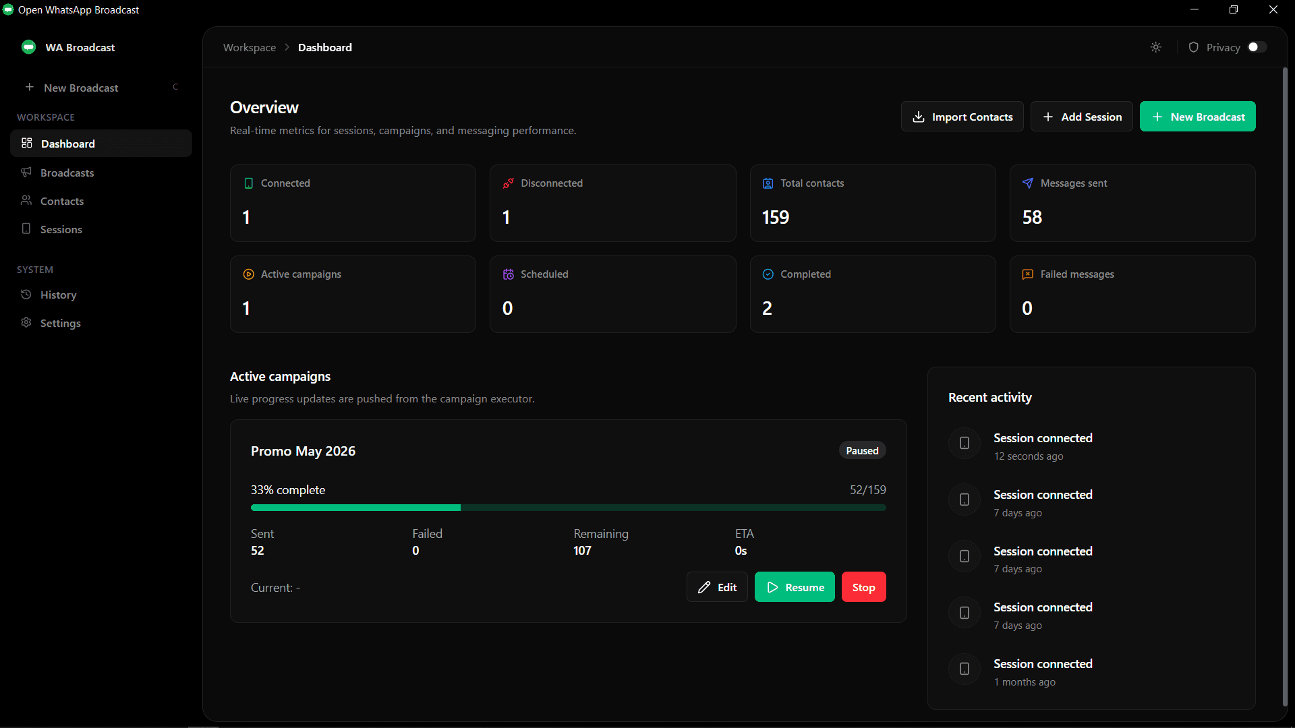The image size is (1295, 728).
Task: Click the Messages sent value 58
Action: (x=1033, y=217)
